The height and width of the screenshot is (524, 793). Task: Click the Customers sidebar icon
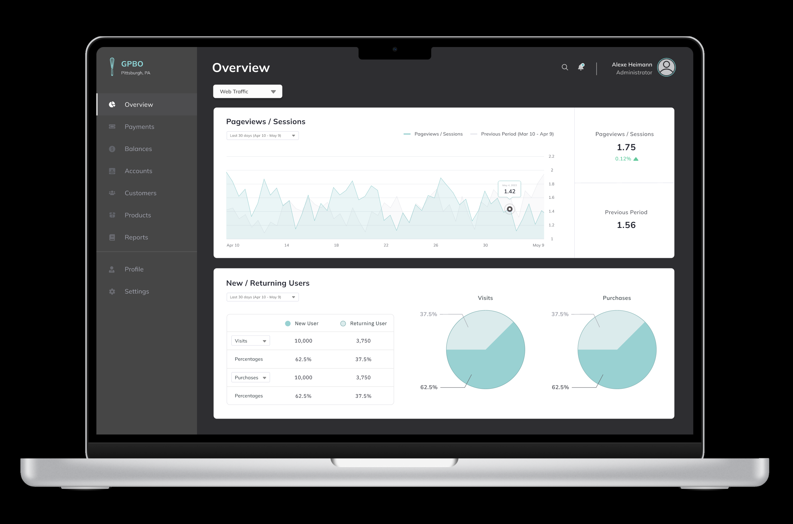pyautogui.click(x=112, y=192)
